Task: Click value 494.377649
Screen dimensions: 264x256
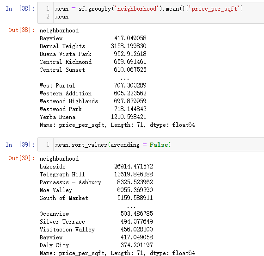Action: tap(137, 221)
